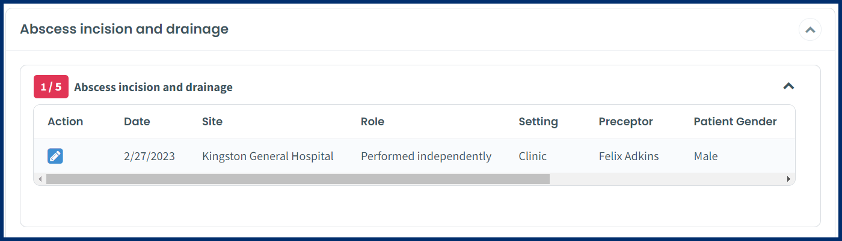Click the Date column header
The width and height of the screenshot is (842, 241).
[137, 122]
